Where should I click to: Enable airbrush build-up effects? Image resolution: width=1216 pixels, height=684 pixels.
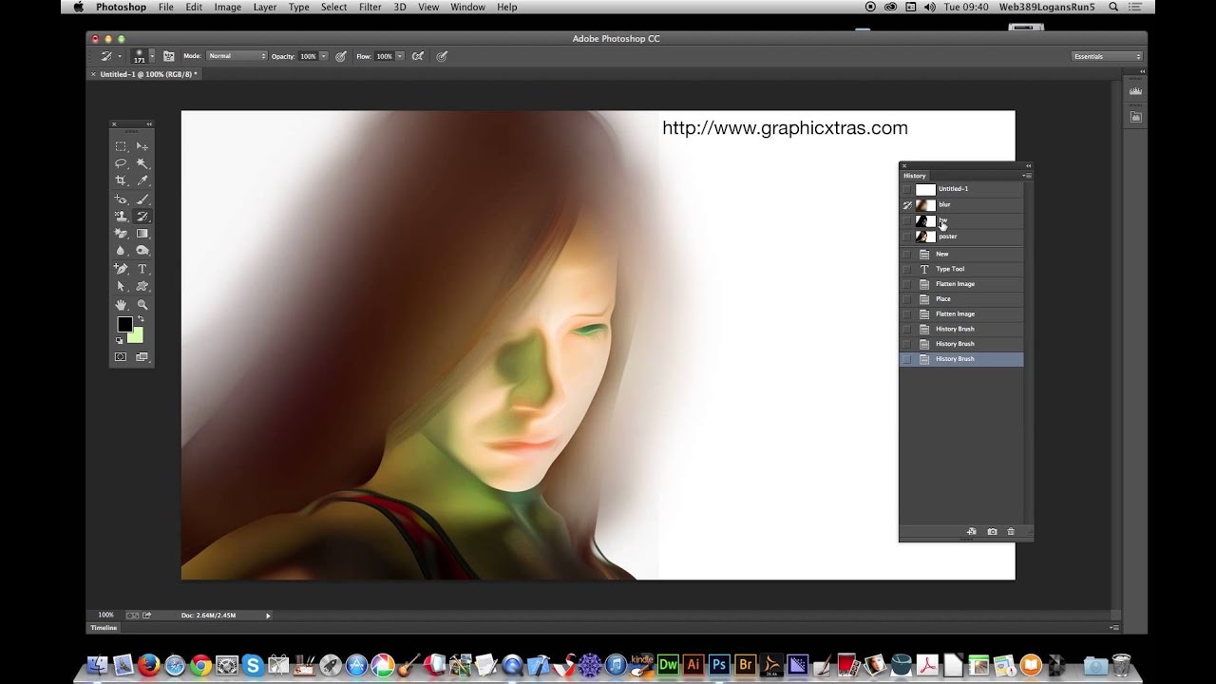pos(416,56)
